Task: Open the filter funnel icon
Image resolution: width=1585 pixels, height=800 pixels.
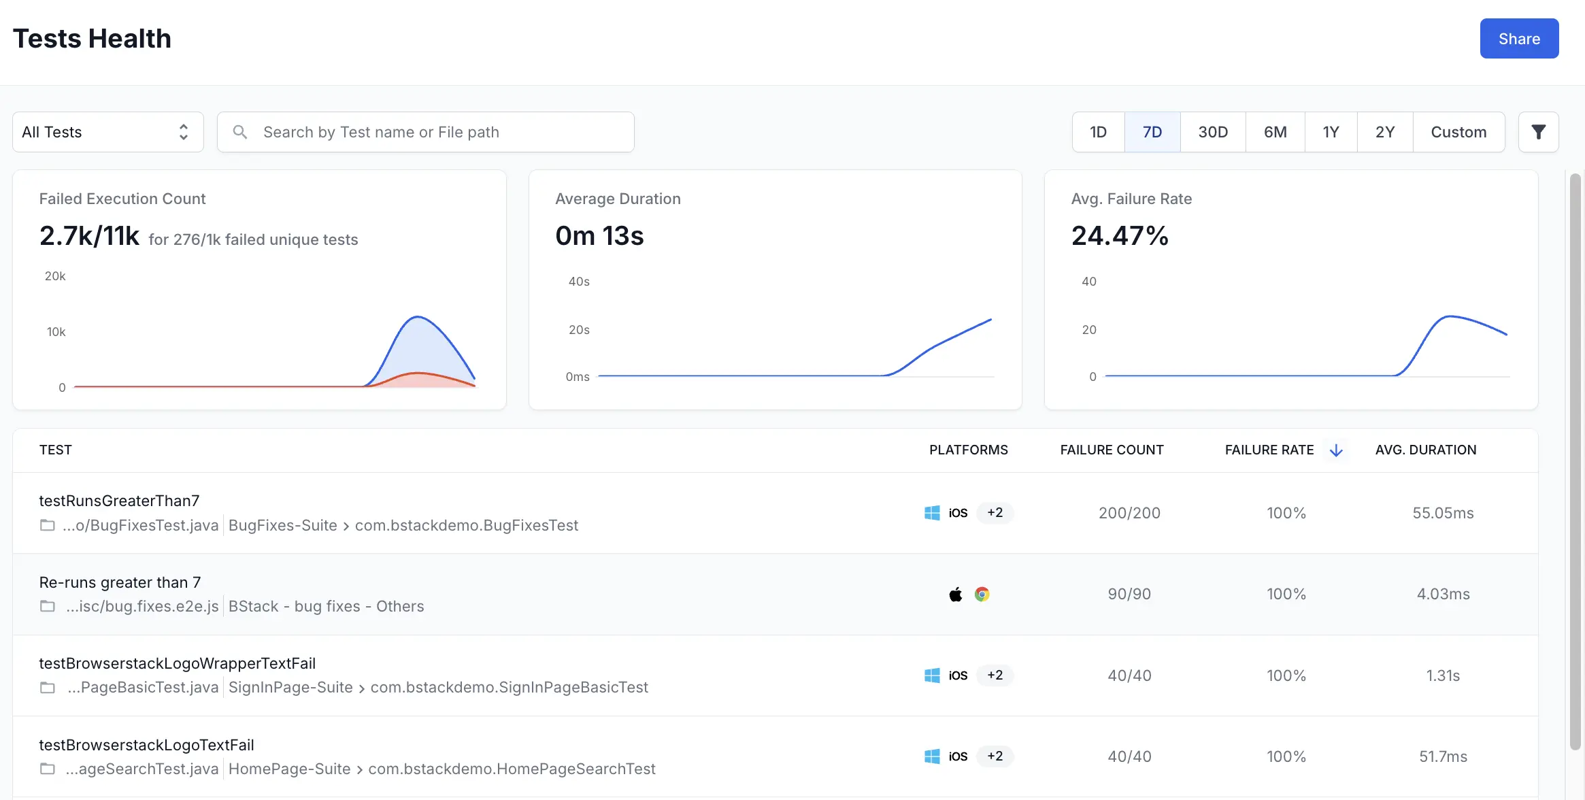Action: pyautogui.click(x=1538, y=132)
